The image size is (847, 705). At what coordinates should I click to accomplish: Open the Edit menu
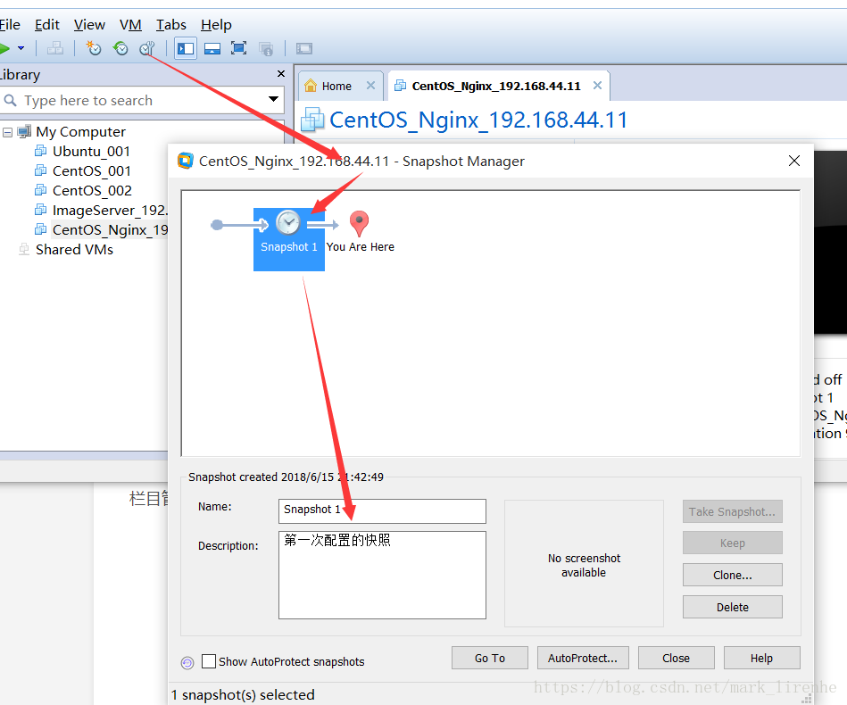point(47,25)
